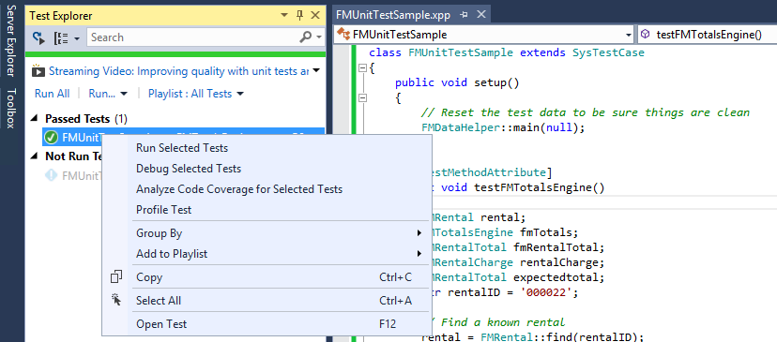Open the group-by hierarchy icon dropdown
This screenshot has width=777, height=342.
tap(67, 37)
